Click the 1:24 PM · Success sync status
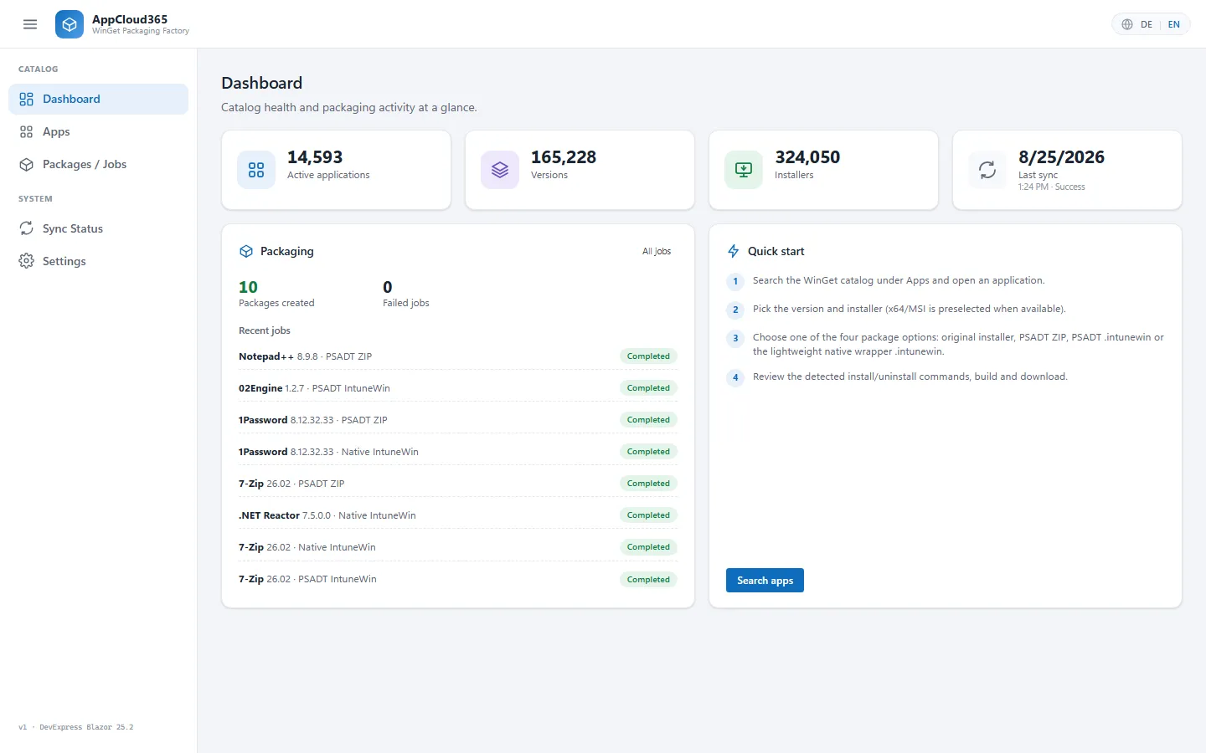 click(x=1052, y=187)
